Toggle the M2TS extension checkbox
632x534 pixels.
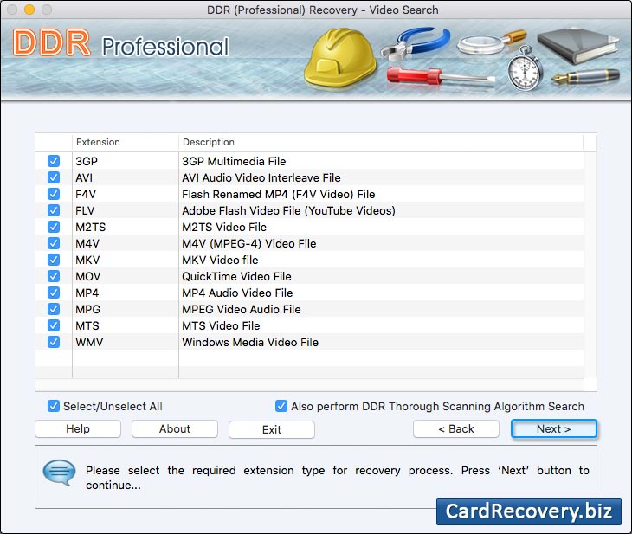point(53,227)
